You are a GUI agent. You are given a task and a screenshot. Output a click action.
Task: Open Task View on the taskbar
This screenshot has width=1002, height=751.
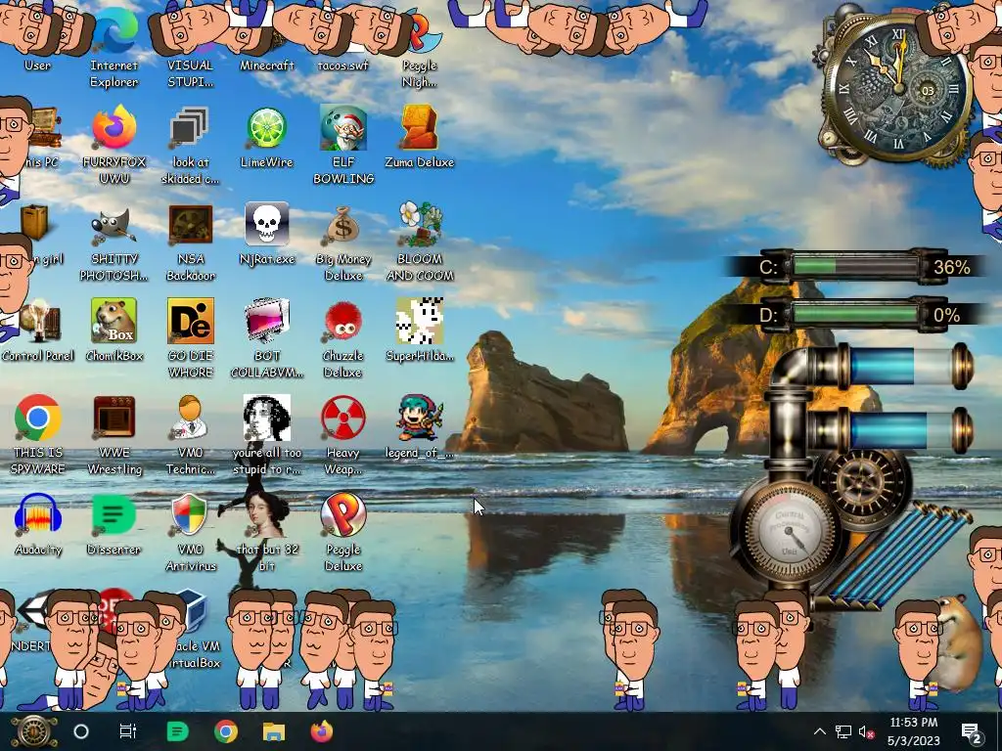click(128, 731)
